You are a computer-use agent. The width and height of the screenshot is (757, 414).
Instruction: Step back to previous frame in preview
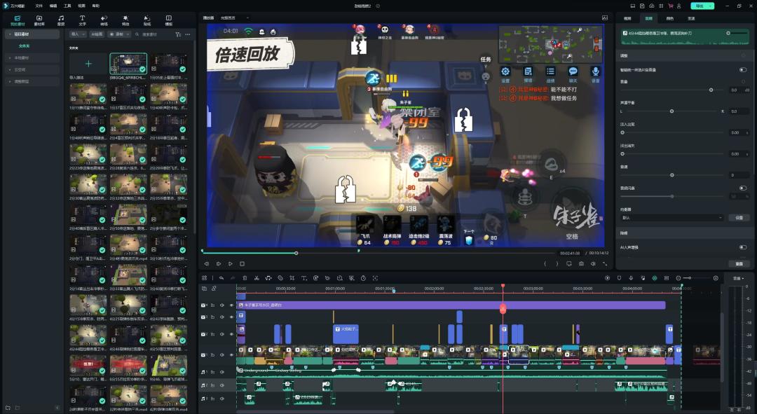click(x=207, y=264)
